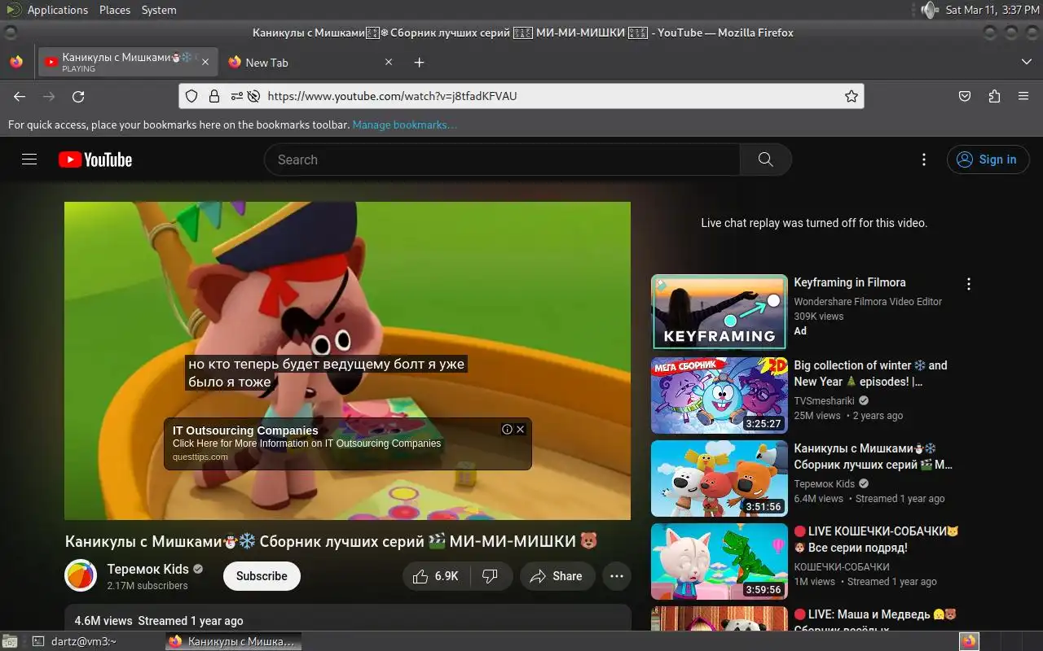Open Manage bookmarks link

point(404,125)
